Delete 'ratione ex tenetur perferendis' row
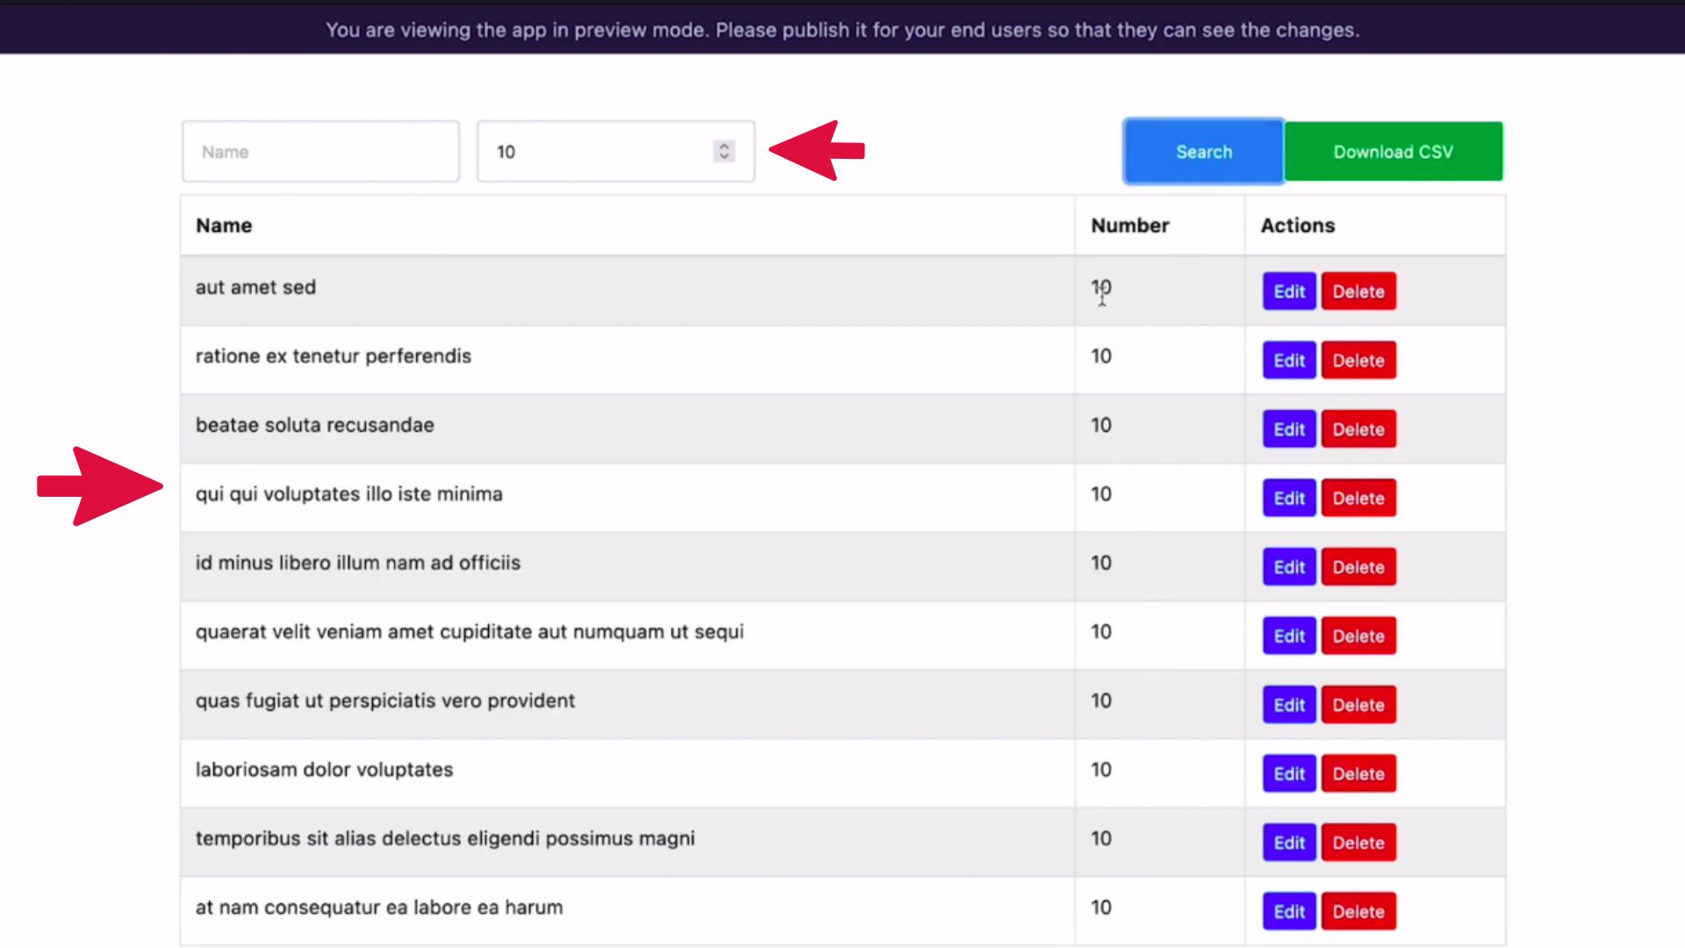 [1359, 360]
